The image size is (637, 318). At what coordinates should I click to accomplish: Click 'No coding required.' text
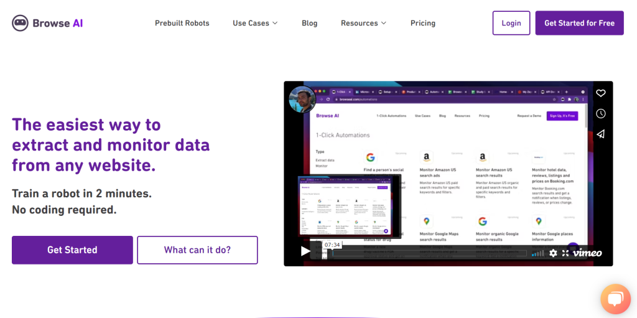[64, 210]
